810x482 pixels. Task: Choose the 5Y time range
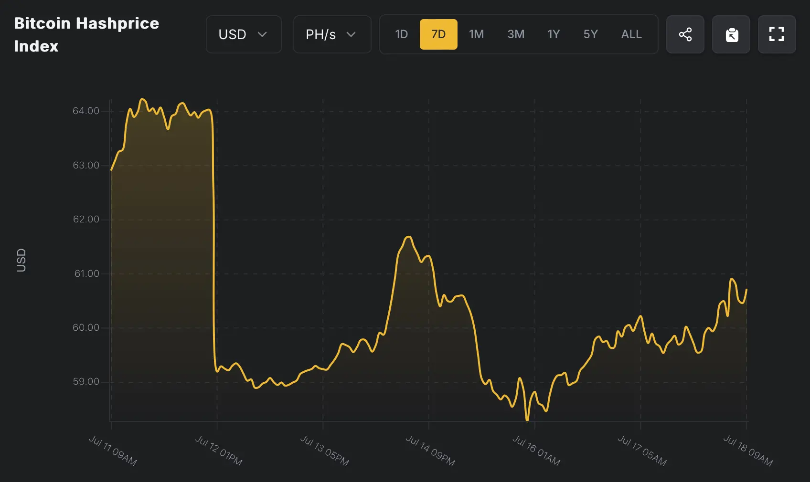591,34
